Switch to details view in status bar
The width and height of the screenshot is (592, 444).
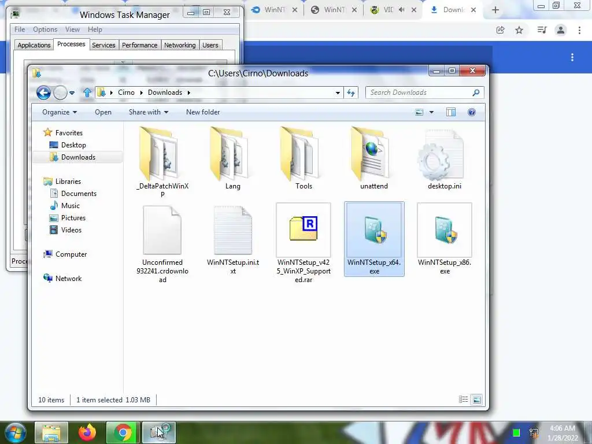463,399
